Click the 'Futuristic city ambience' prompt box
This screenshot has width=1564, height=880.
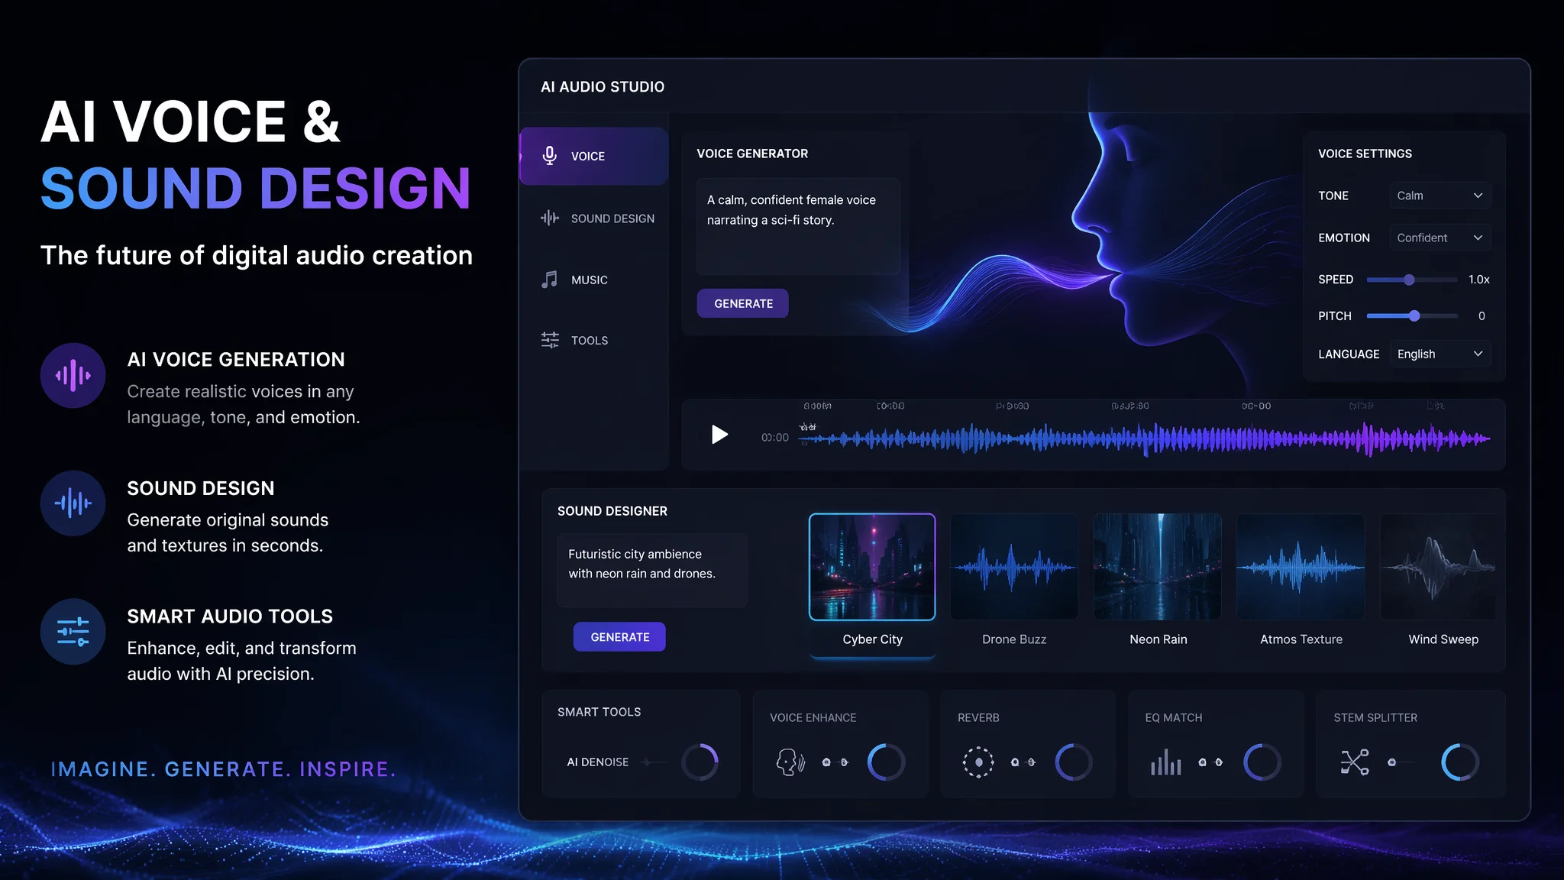click(652, 571)
